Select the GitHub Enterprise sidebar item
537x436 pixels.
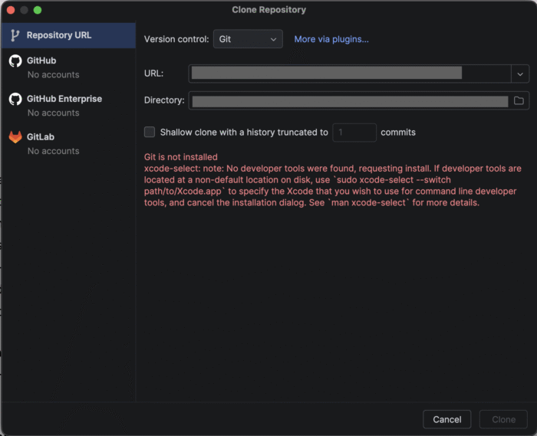(x=68, y=105)
